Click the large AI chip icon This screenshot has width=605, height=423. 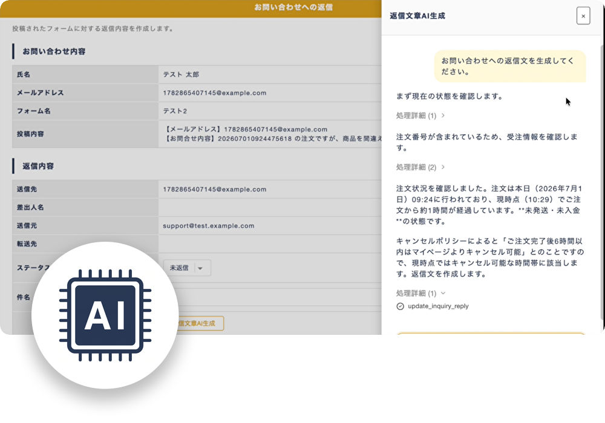[105, 315]
